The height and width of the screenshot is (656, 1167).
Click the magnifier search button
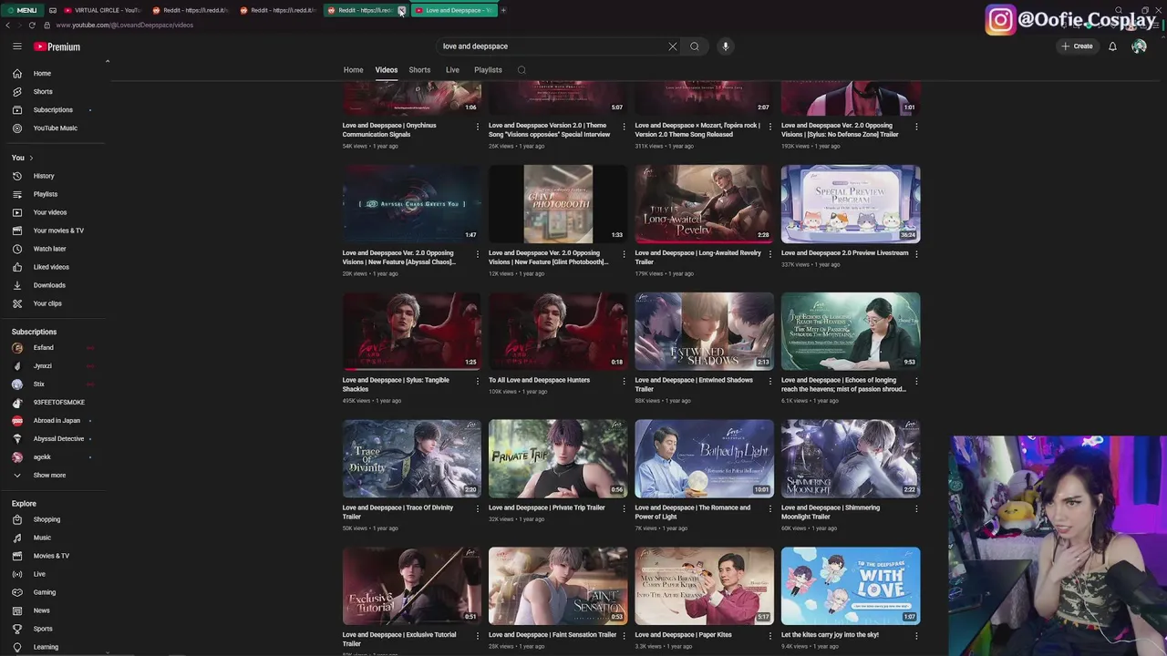point(695,46)
